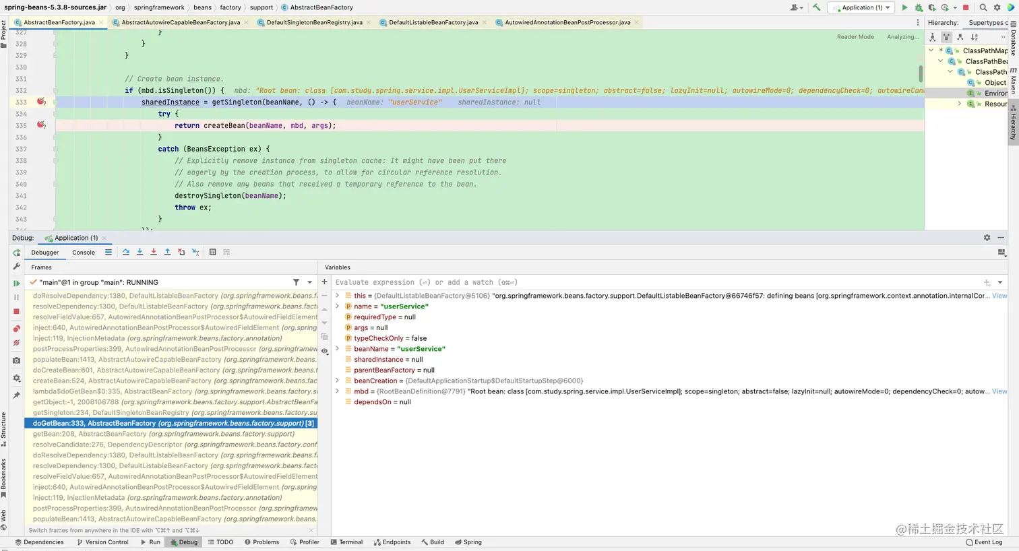
Task: Open the user account dropdown in toolbar
Action: 796,7
